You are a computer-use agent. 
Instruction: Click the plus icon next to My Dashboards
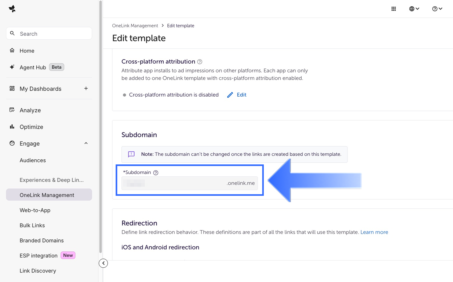tap(86, 88)
